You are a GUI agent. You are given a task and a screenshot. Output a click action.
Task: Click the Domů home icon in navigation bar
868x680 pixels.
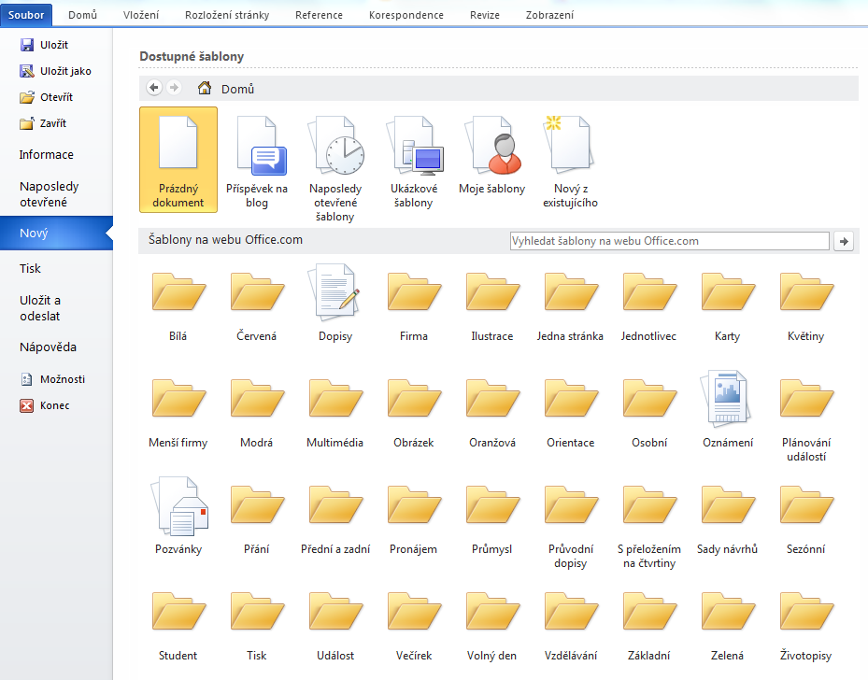tap(205, 89)
